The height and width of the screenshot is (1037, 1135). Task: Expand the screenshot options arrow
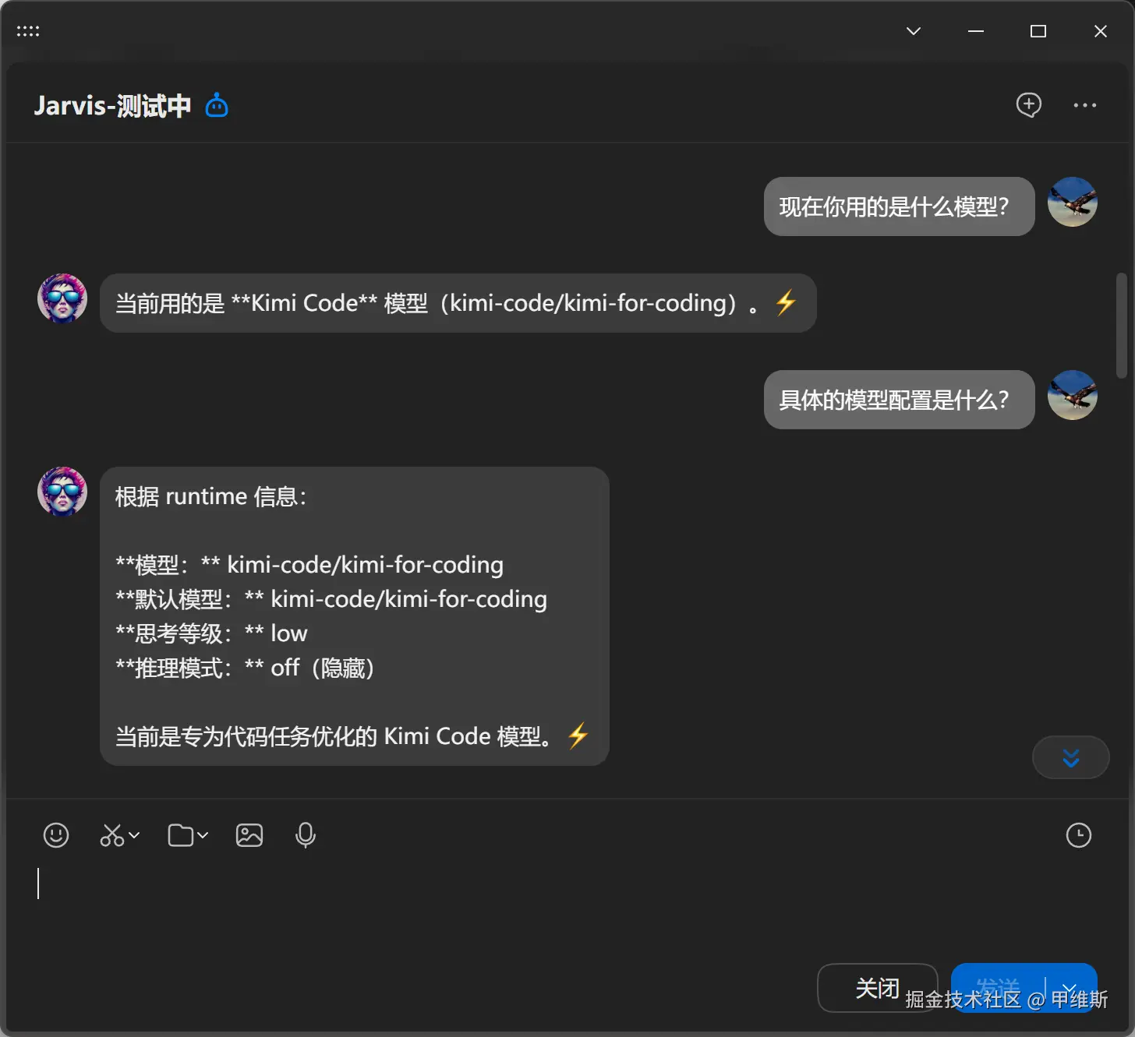[x=134, y=835]
